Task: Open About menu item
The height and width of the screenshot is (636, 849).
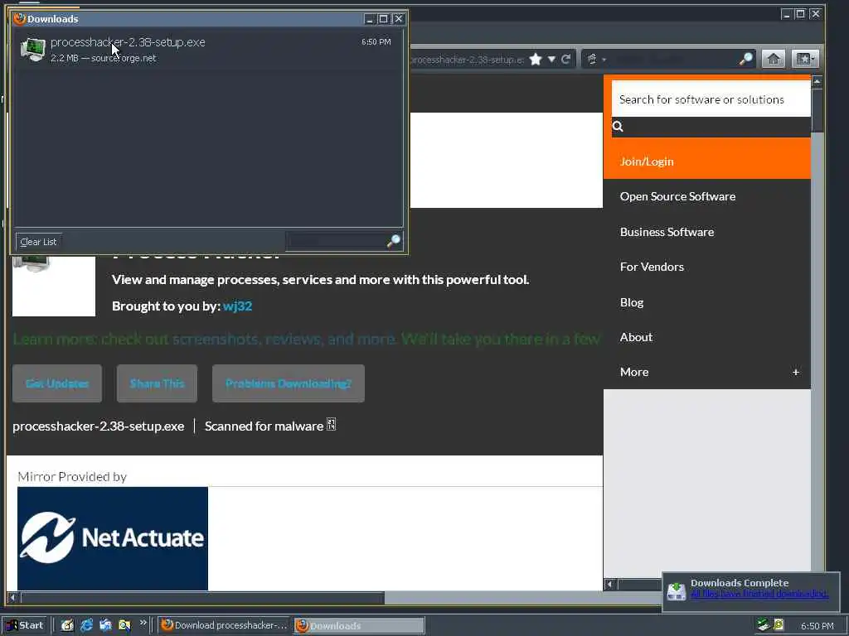Action: point(706,337)
